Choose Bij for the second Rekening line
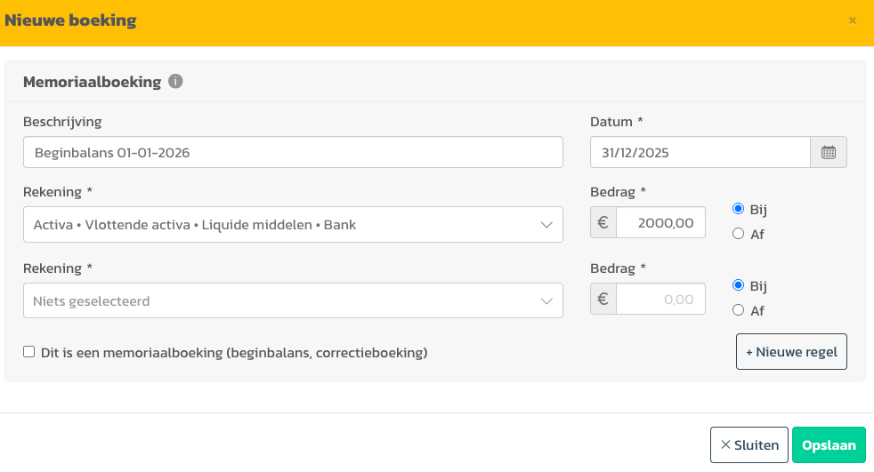Image resolution: width=874 pixels, height=472 pixels. click(738, 285)
